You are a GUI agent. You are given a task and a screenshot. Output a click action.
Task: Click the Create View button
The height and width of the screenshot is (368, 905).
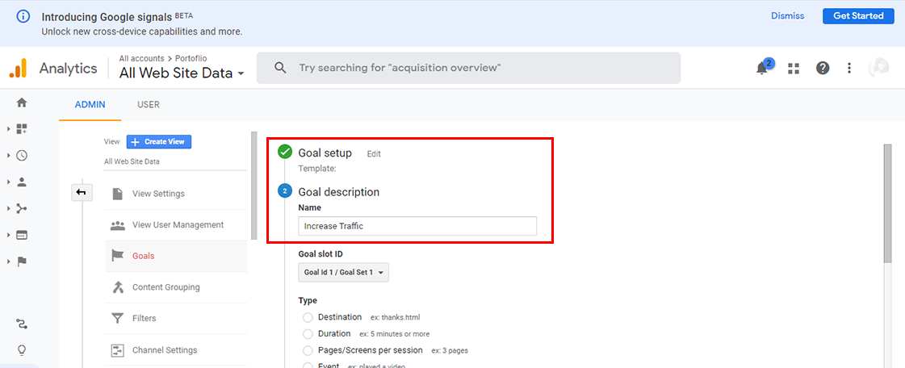point(159,142)
